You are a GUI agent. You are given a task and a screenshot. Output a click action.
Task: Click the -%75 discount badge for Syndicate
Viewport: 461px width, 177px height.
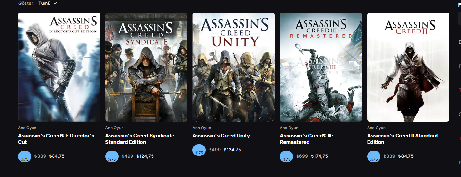112,156
